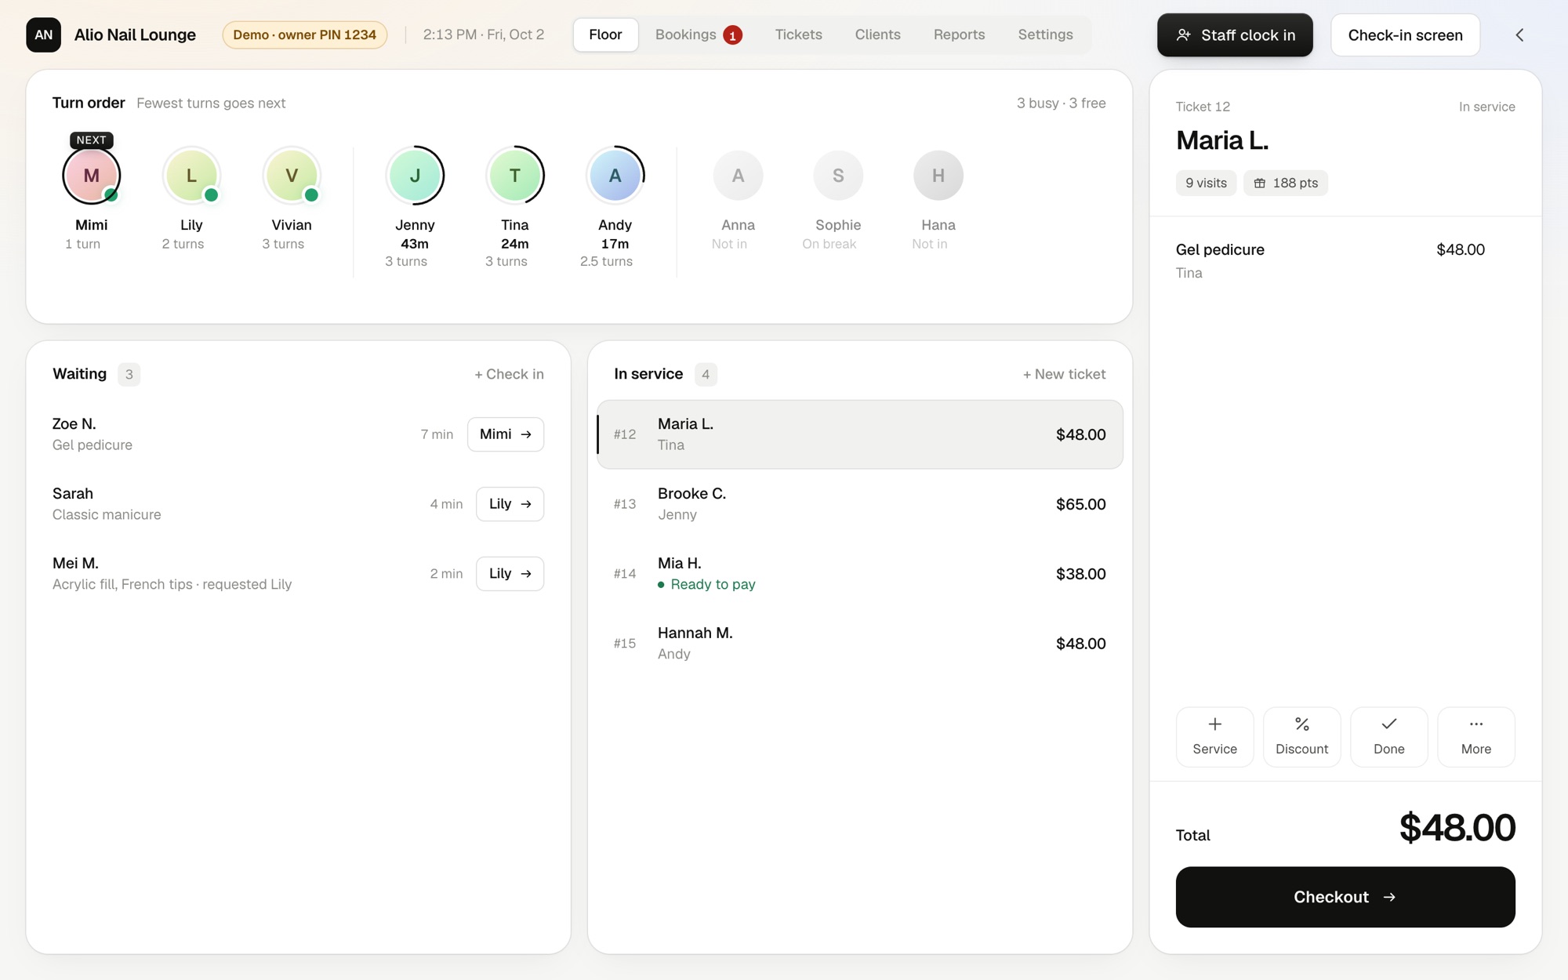Open Andy's busy avatar
This screenshot has height=980, width=1568.
615,176
